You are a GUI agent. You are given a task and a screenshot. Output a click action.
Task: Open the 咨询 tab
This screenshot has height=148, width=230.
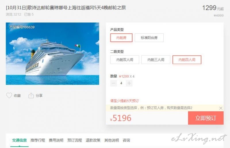[126, 140]
